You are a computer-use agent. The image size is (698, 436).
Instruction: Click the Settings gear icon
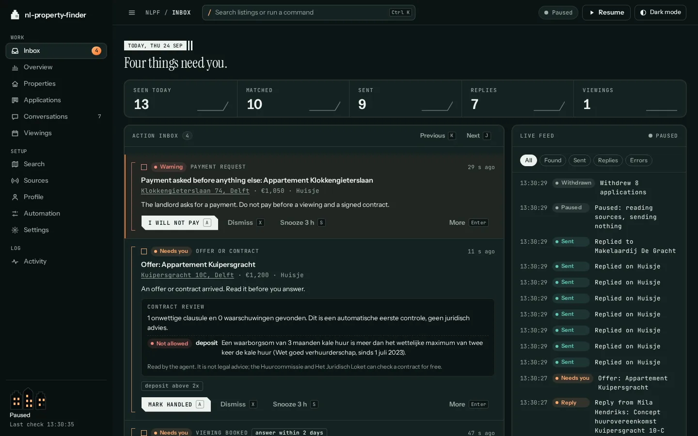[x=15, y=230]
